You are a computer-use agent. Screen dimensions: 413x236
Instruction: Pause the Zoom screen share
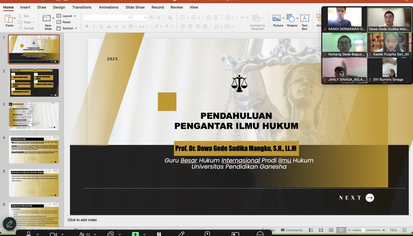click(159, 234)
